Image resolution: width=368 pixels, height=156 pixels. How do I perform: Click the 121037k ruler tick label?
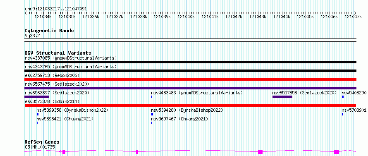point(115,17)
